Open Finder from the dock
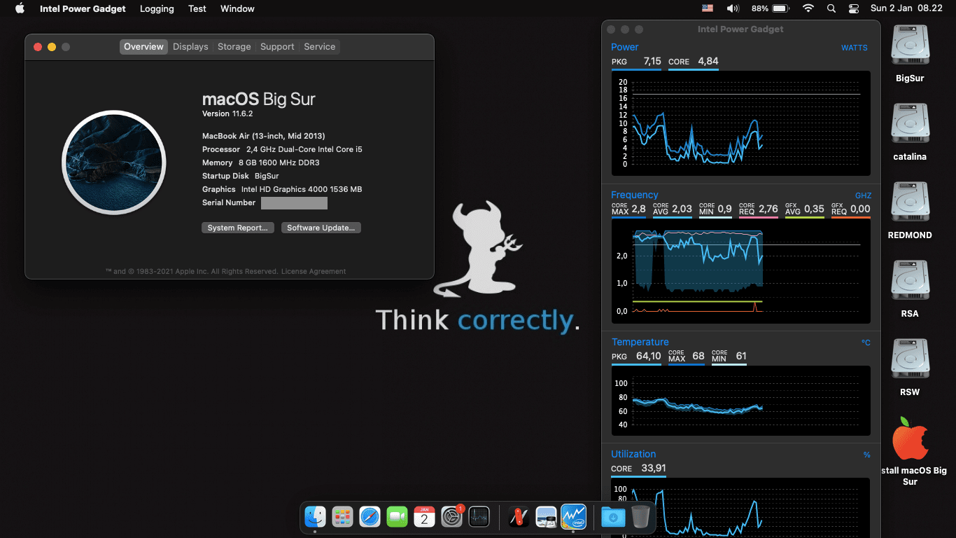956x538 pixels. coord(316,517)
